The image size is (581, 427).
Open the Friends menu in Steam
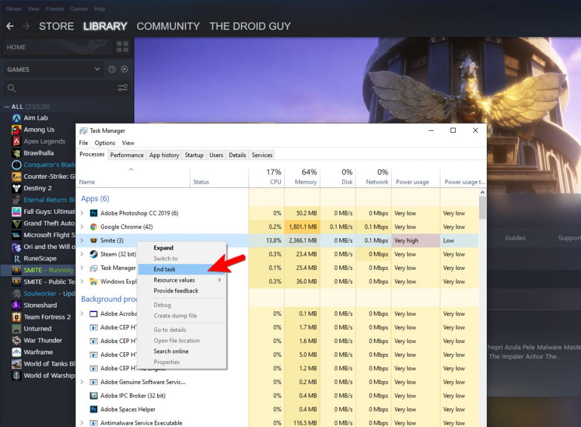pos(55,9)
